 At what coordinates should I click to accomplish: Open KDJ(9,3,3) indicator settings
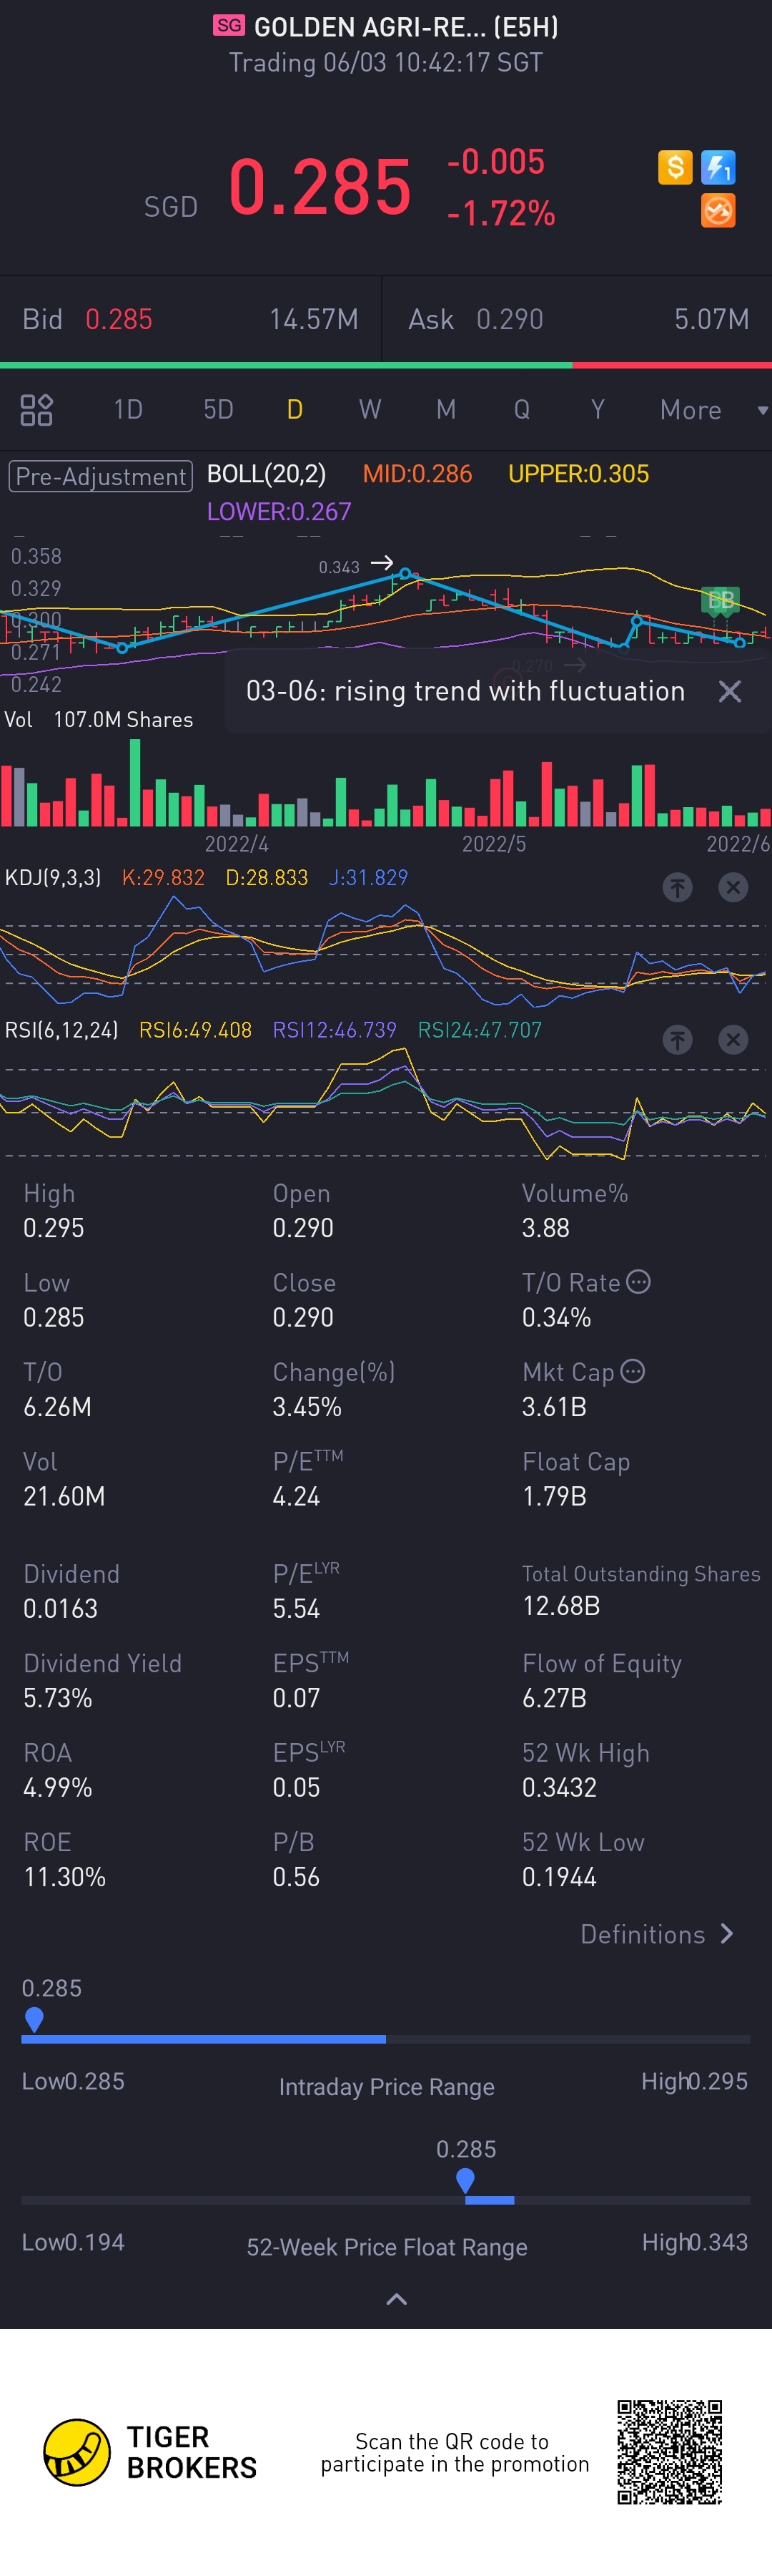click(53, 878)
